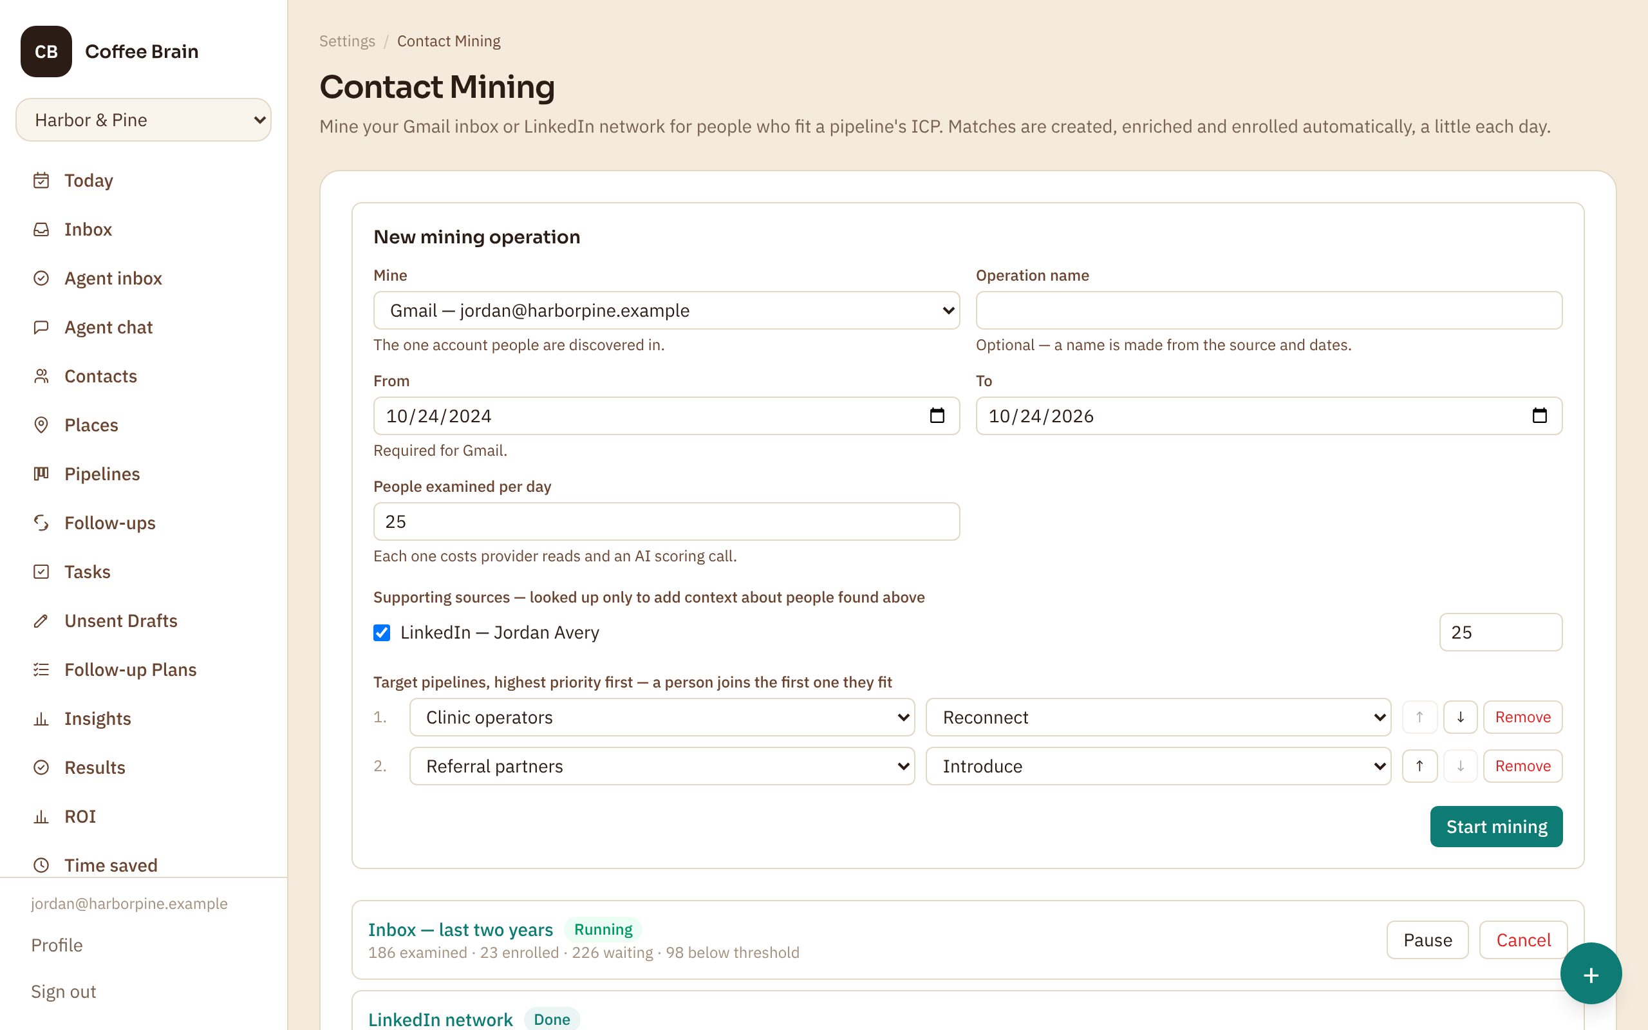Viewport: 1648px width, 1030px height.
Task: Expand the Harbor & Pine workspace selector
Action: pos(144,120)
